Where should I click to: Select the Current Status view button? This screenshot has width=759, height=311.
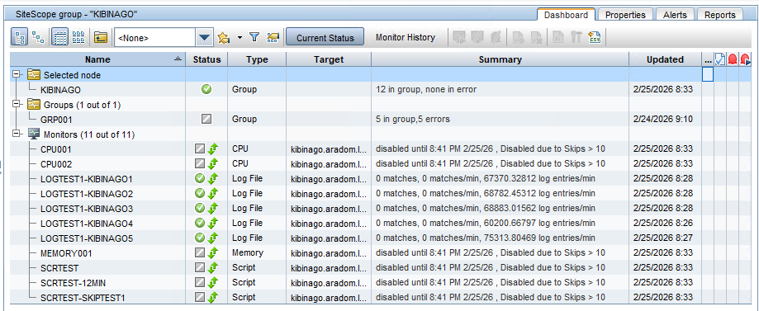325,37
